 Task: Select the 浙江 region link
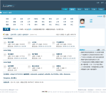[72, 25]
